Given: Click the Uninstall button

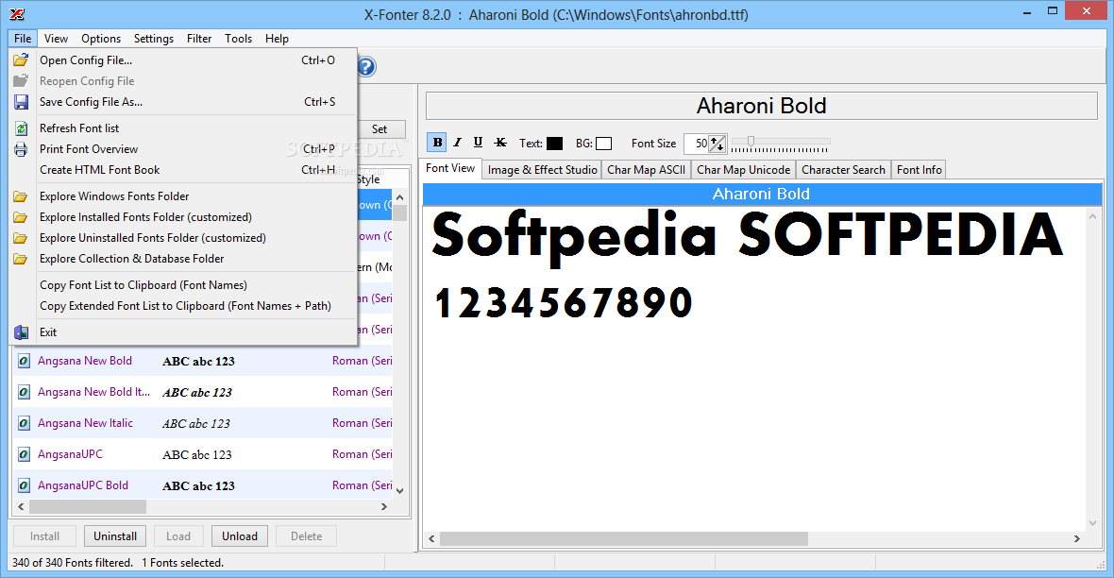Looking at the screenshot, I should click(115, 536).
